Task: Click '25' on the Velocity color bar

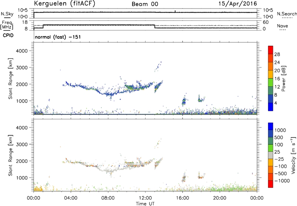Action: tap(277, 152)
